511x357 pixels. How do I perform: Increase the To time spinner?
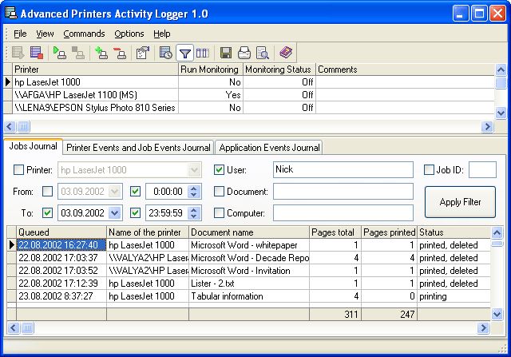coord(194,209)
